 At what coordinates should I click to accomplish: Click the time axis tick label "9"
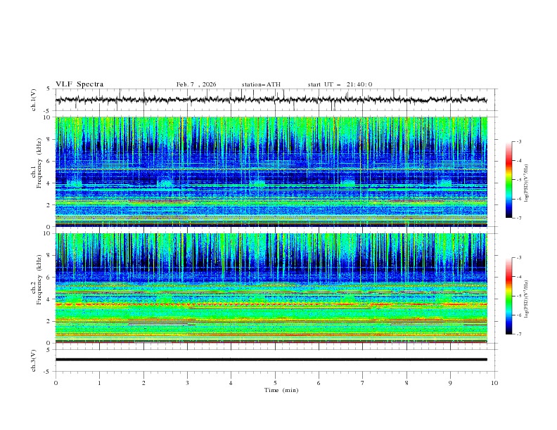[450, 383]
